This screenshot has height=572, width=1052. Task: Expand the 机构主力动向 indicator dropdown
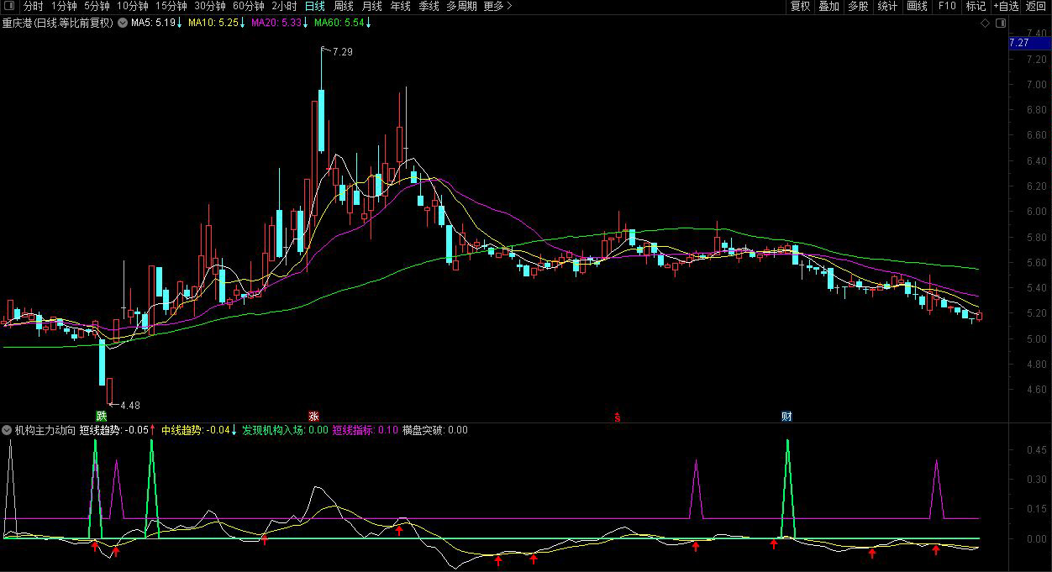[8, 430]
